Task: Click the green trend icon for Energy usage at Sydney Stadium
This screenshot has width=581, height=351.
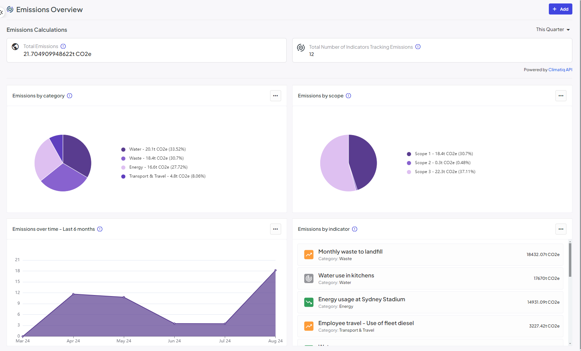Action: (x=309, y=302)
